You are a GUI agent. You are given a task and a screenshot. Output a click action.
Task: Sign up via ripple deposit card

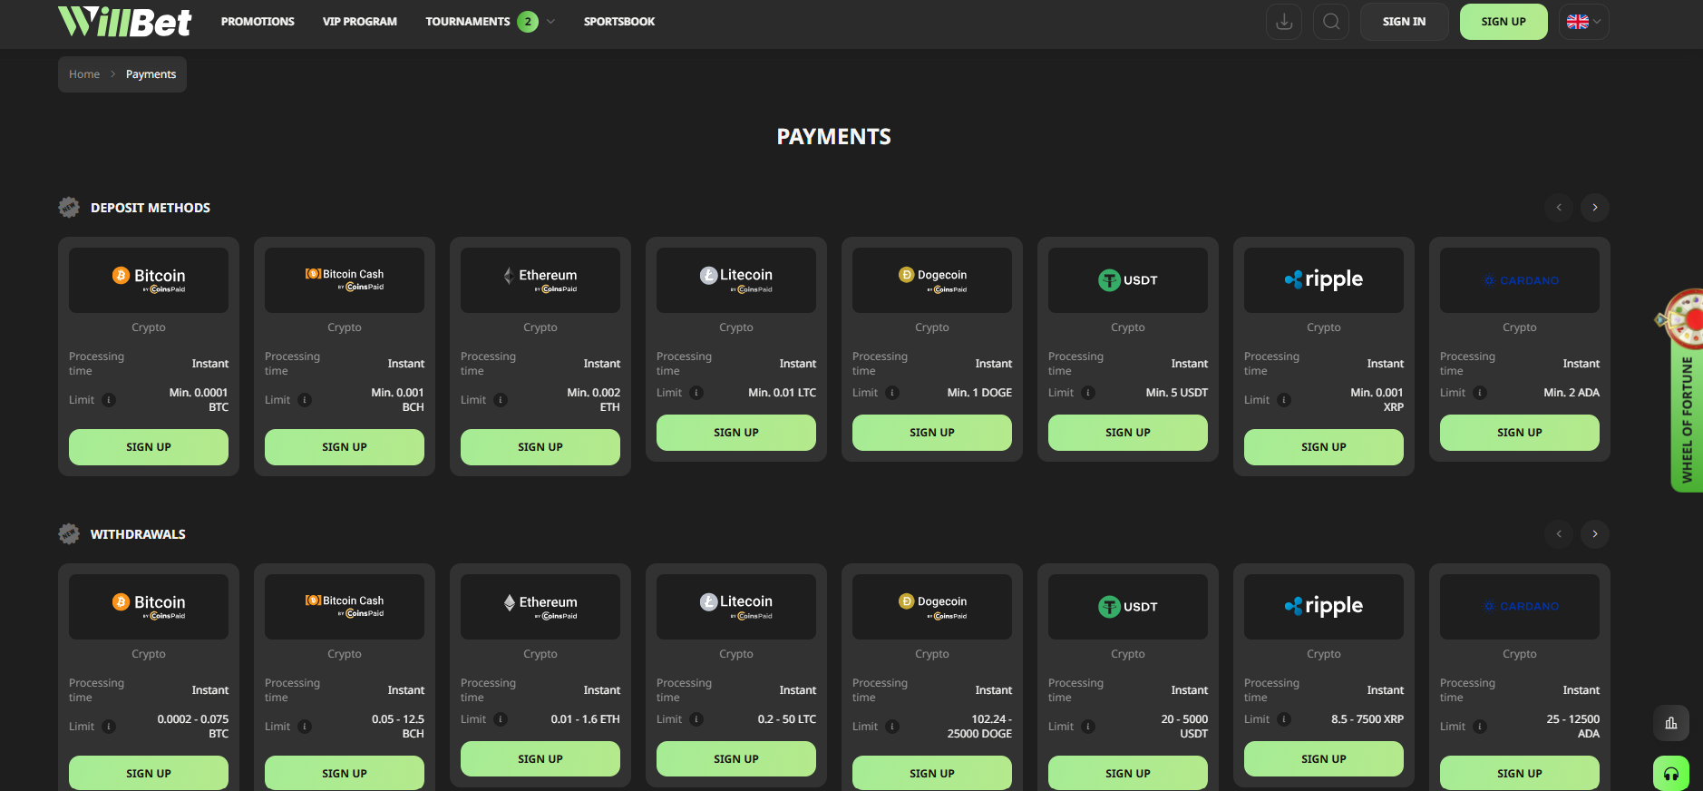[x=1324, y=447]
